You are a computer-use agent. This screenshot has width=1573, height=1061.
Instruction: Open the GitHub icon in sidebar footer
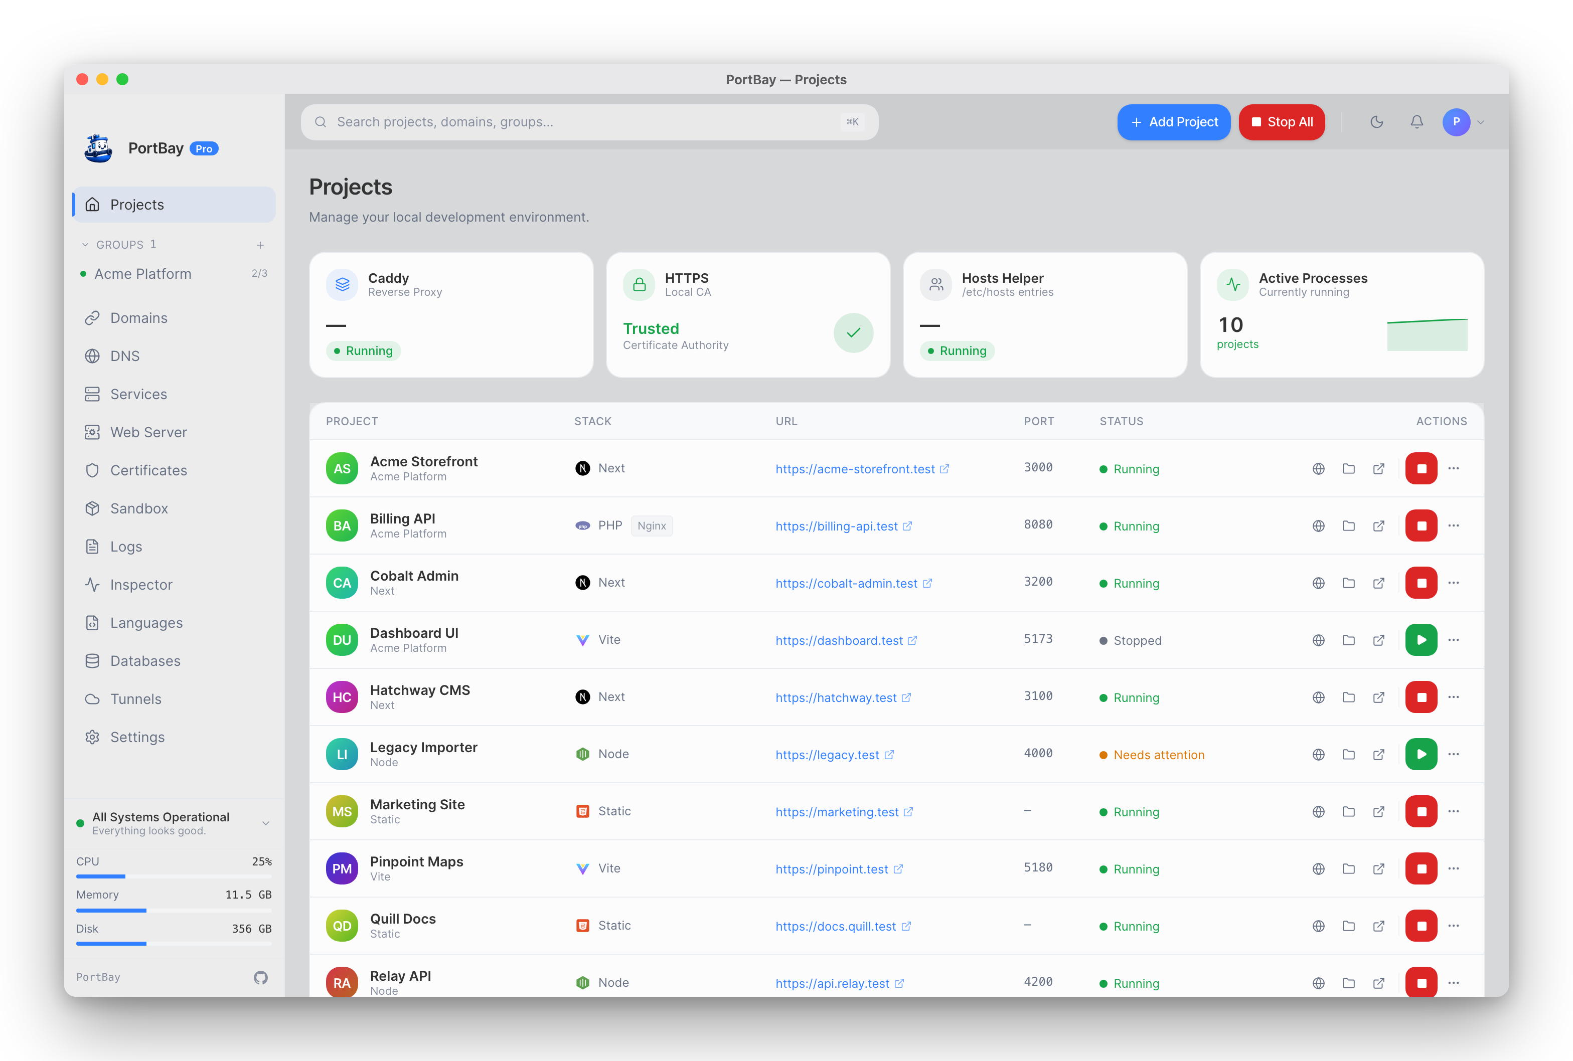click(x=261, y=977)
